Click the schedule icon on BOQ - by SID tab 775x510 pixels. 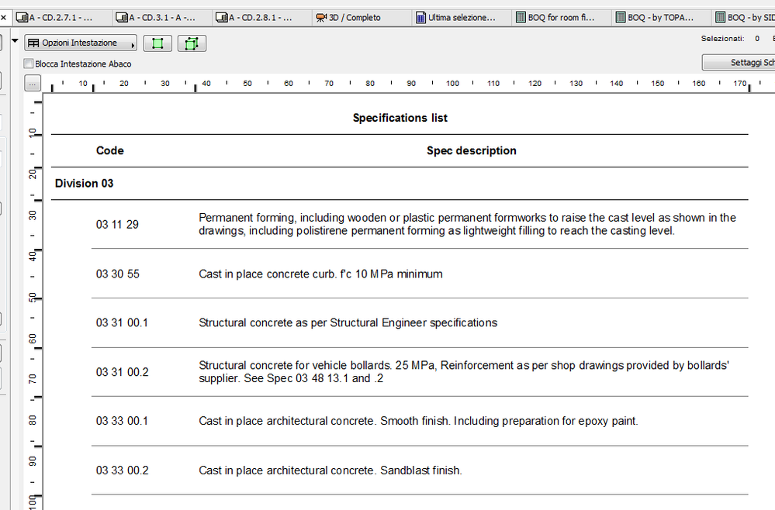click(720, 18)
